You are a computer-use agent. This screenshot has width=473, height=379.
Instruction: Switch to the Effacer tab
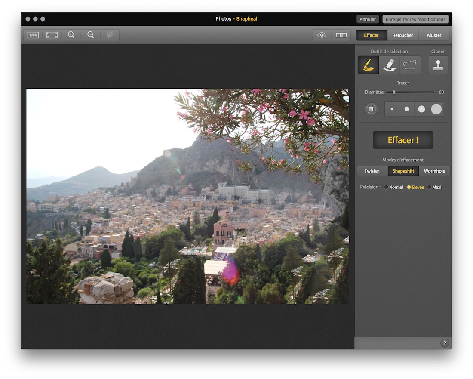coord(372,35)
